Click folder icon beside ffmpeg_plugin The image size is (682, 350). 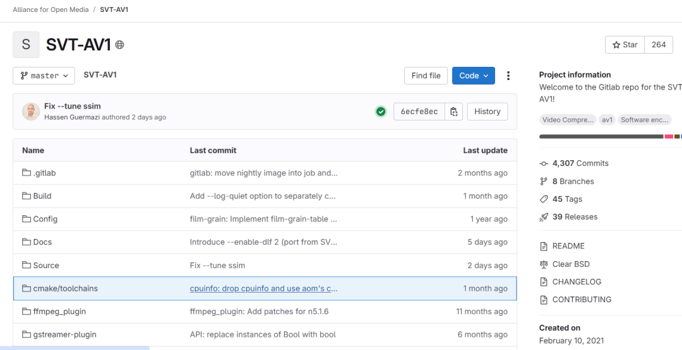coord(27,312)
